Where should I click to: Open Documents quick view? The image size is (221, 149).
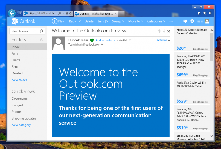point(19,99)
